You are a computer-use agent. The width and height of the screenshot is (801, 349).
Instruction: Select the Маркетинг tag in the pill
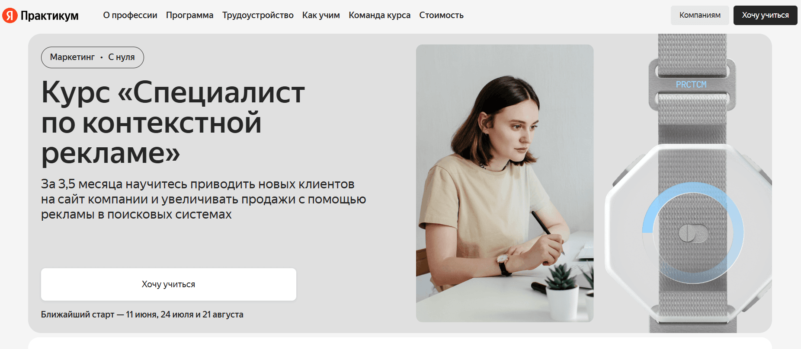coord(72,57)
